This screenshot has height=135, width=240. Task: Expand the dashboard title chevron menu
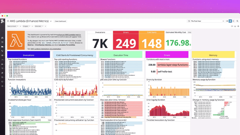tap(51, 21)
